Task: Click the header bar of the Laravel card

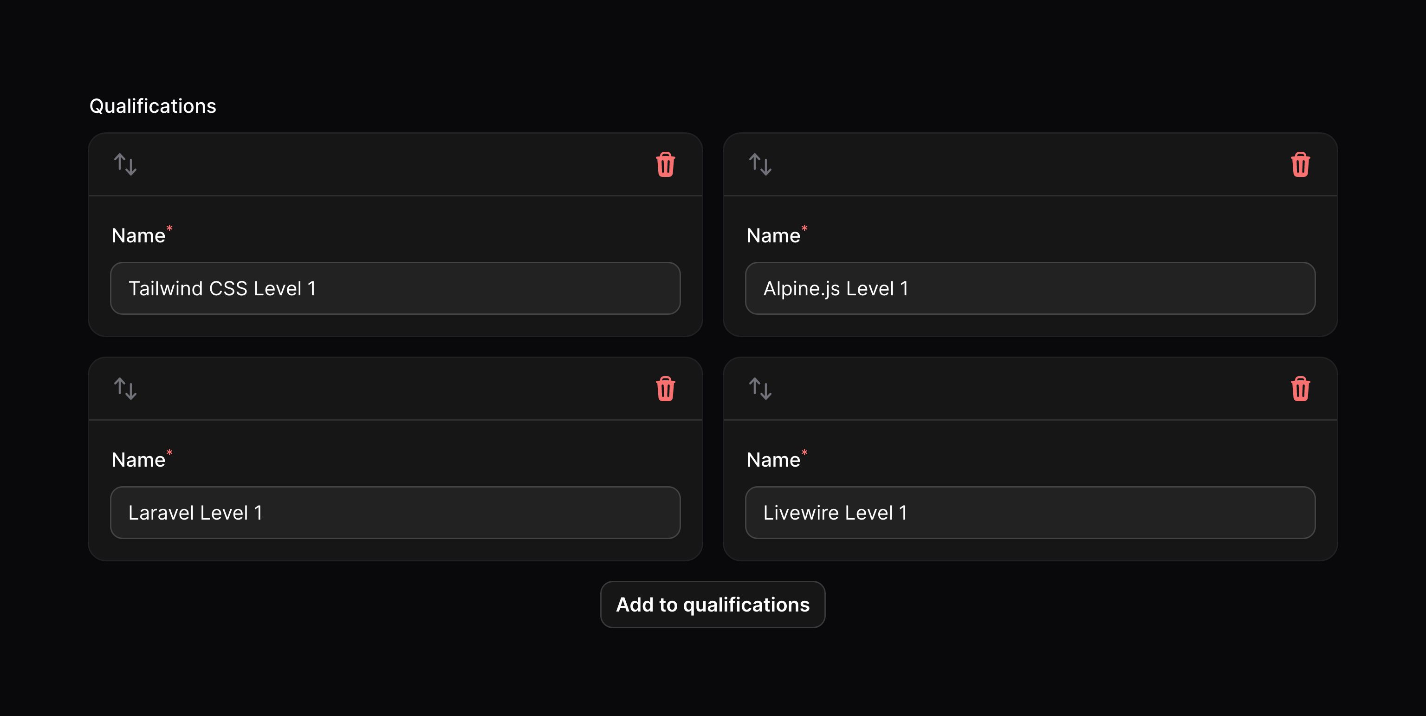Action: coord(395,389)
